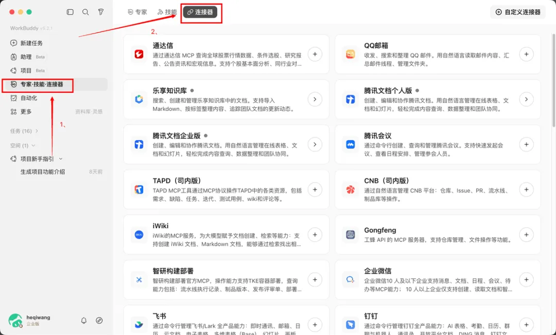Click the connector list vertical scrollbar
556x335 pixels.
coord(553,80)
